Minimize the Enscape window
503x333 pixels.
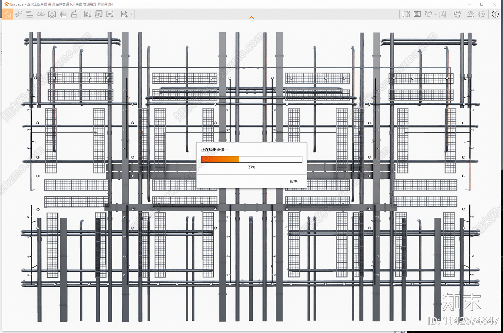[x=469, y=4]
